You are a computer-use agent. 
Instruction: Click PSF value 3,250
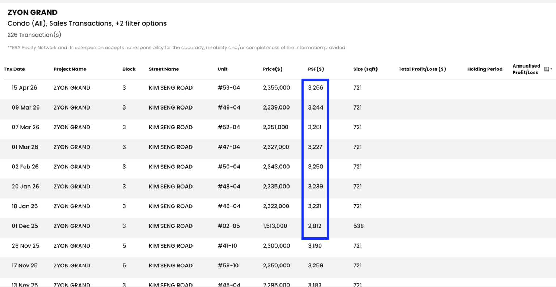click(316, 167)
